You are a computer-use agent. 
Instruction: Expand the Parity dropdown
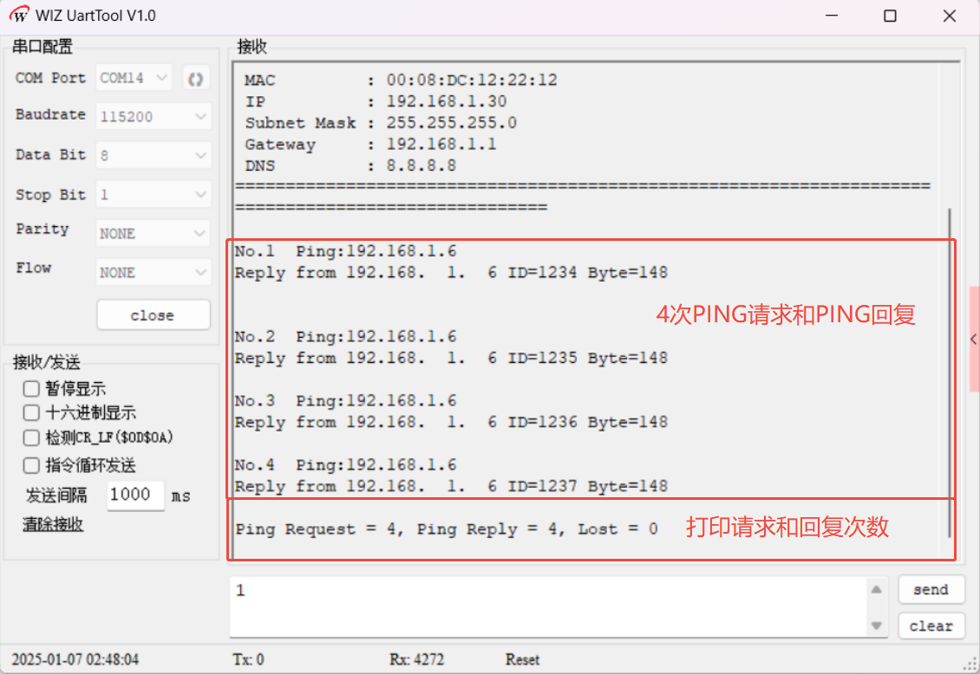[154, 233]
